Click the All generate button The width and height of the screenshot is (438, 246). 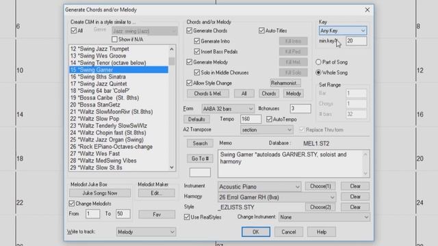point(244,94)
